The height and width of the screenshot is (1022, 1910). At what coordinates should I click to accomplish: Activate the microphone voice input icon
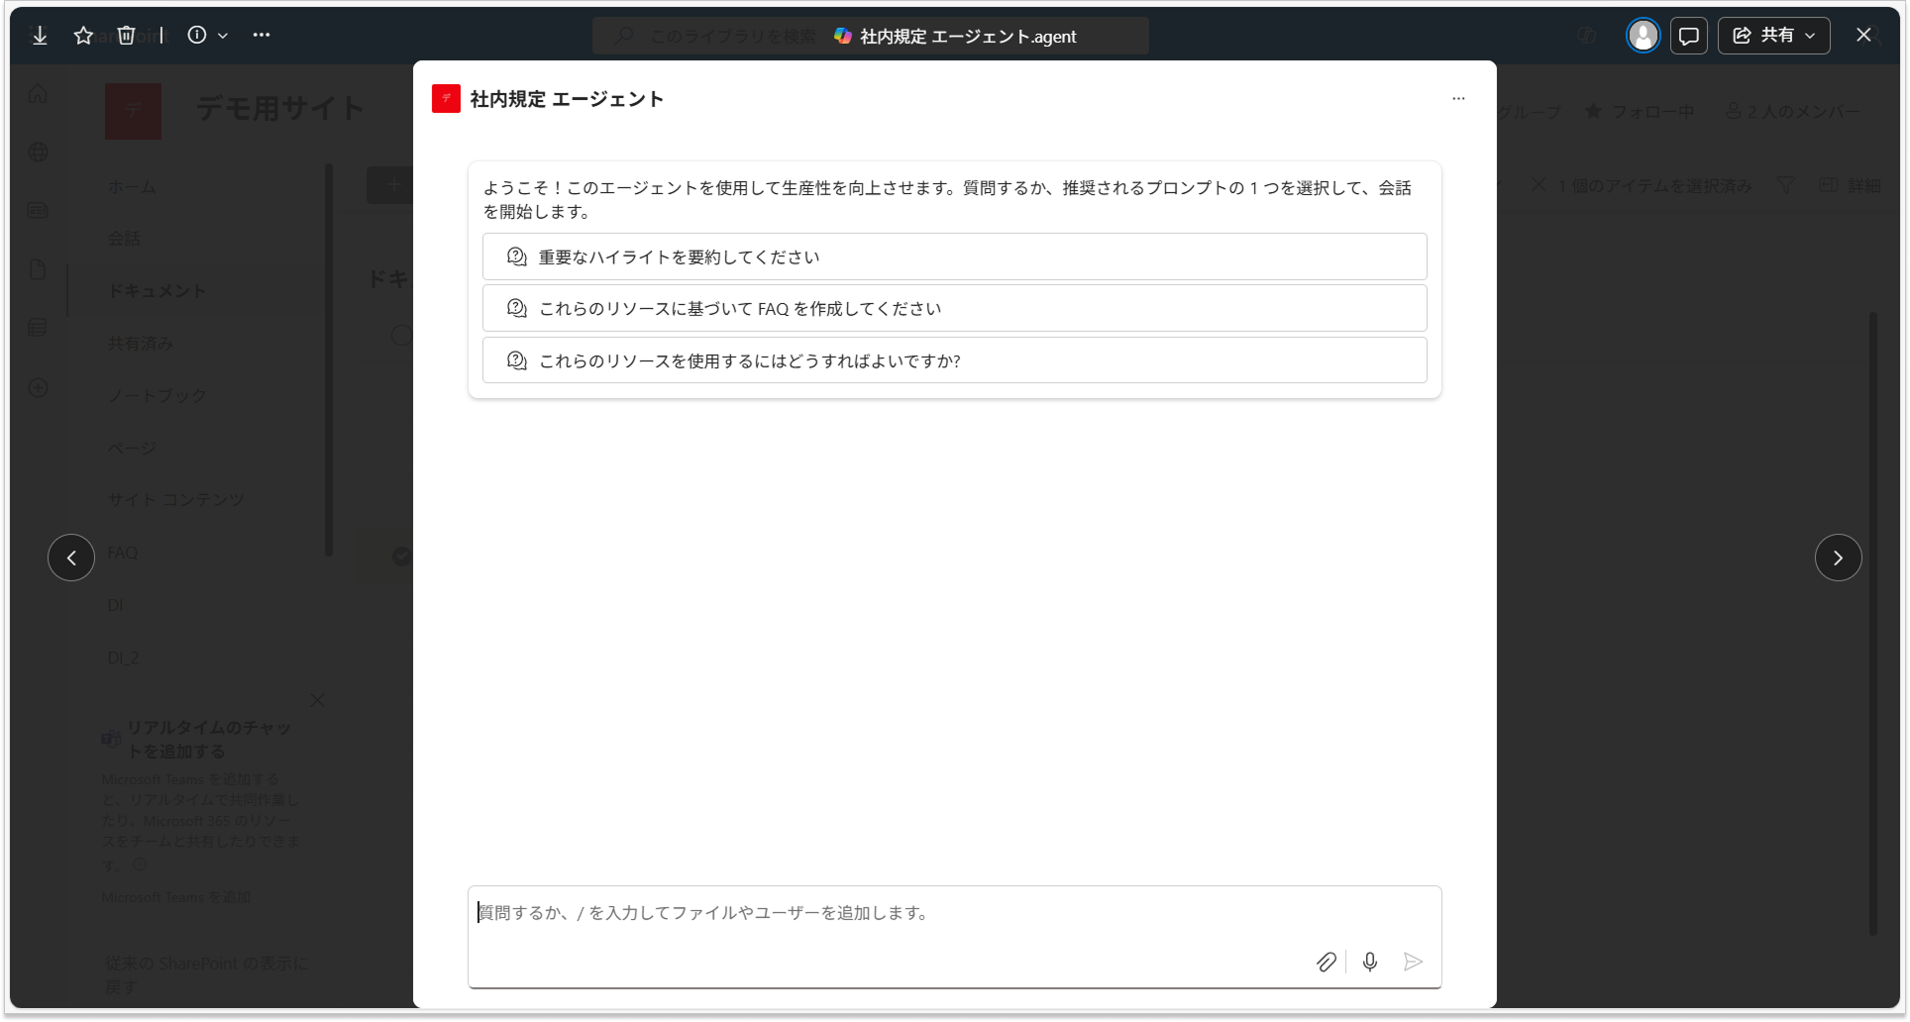click(1370, 962)
